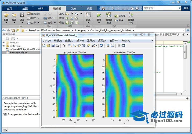The image size is (192, 134).
Task: Click the New (新建) file icon
Action: tap(6, 15)
